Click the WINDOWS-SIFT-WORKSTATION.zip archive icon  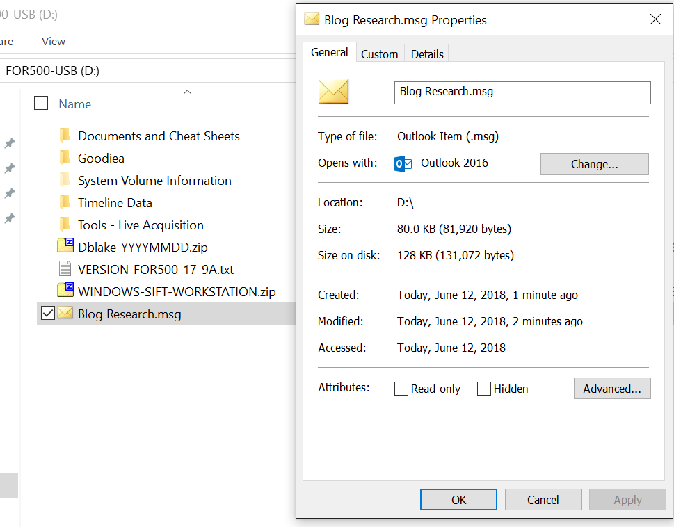[65, 291]
